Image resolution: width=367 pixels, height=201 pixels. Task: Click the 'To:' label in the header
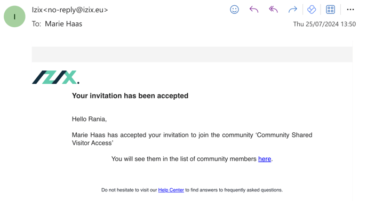[36, 24]
